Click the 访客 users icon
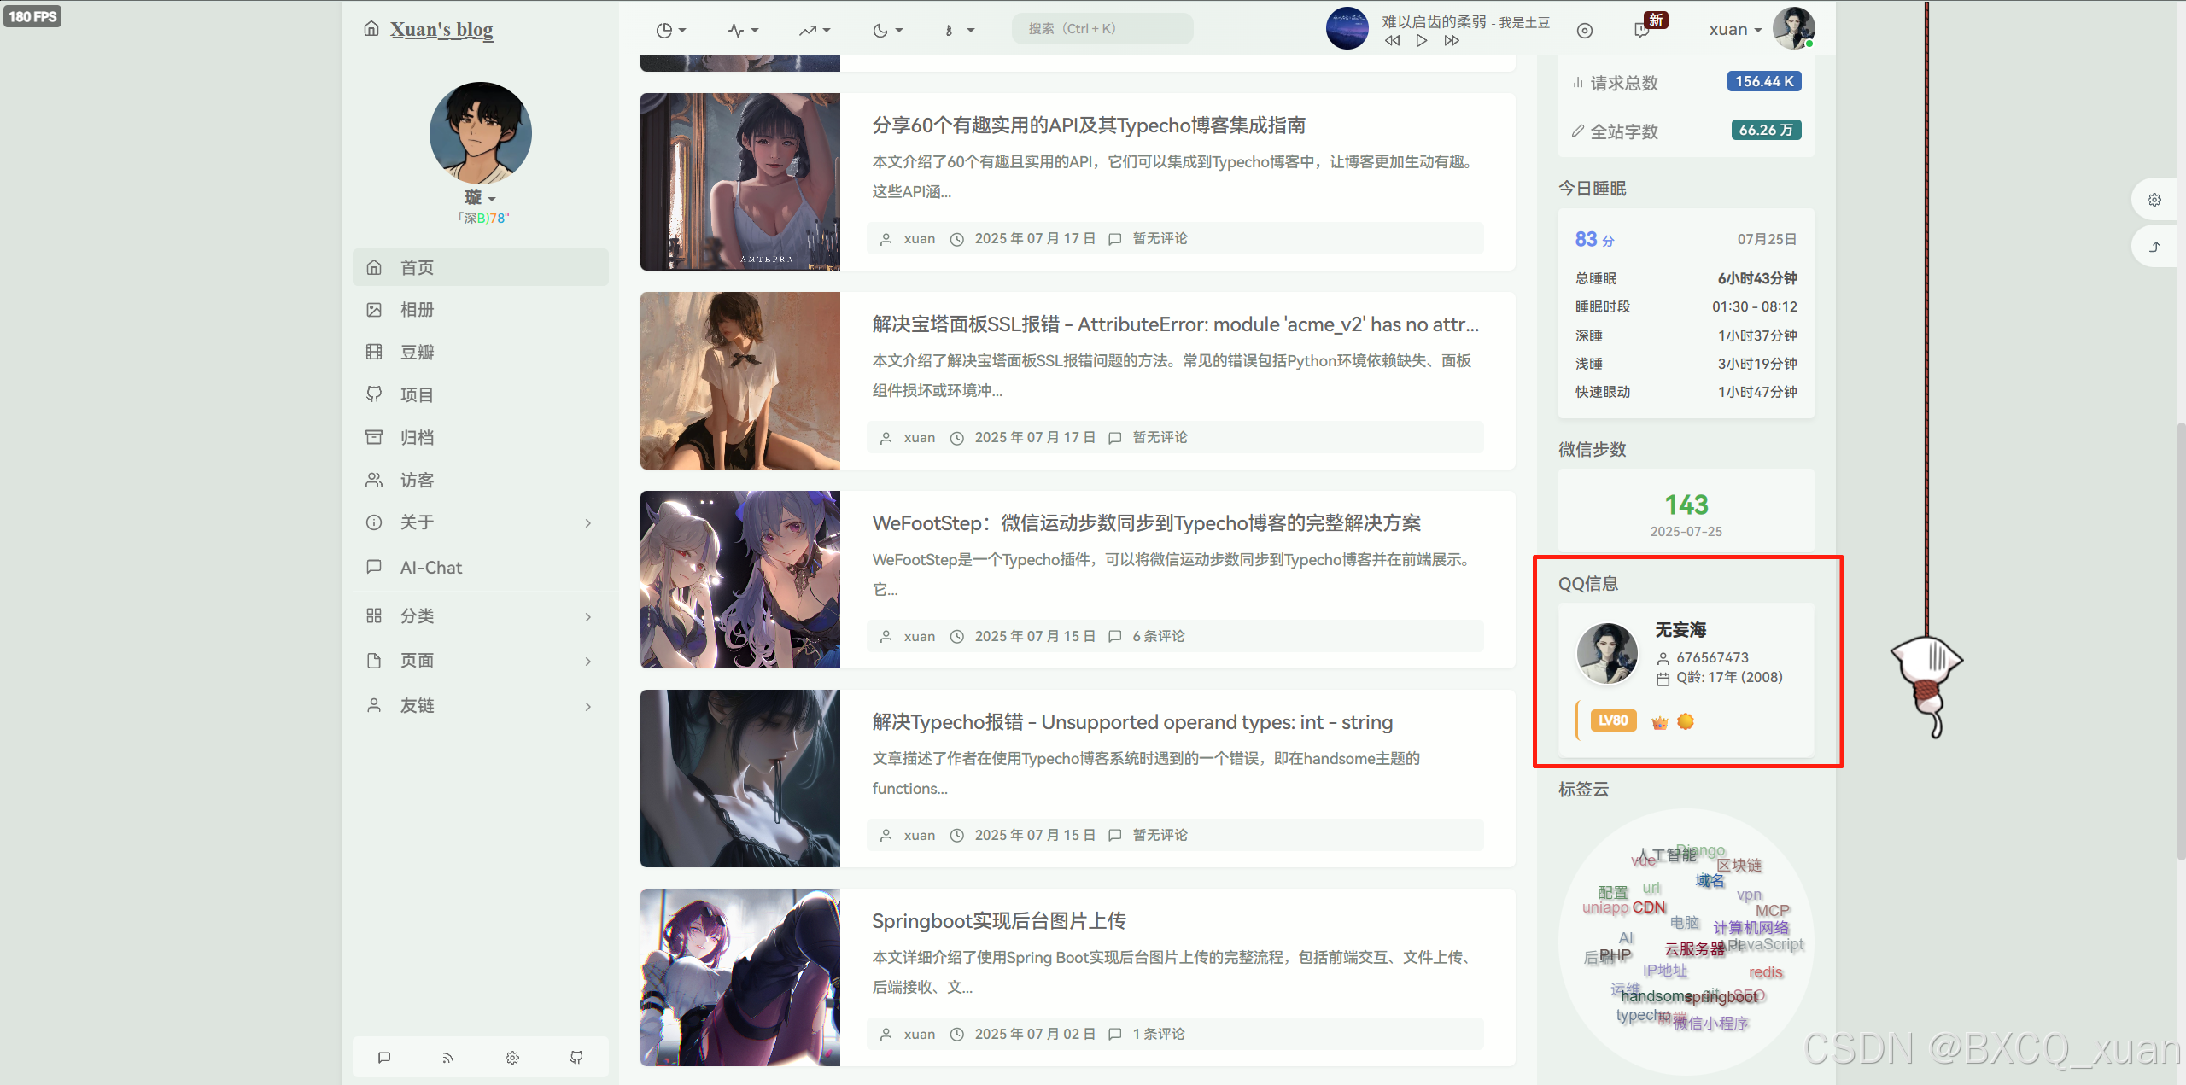This screenshot has height=1085, width=2186. (374, 480)
